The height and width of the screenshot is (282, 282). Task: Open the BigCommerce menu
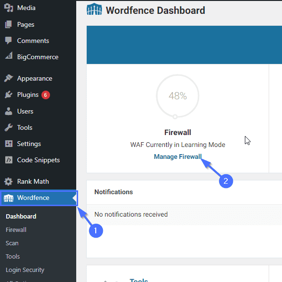pos(38,57)
